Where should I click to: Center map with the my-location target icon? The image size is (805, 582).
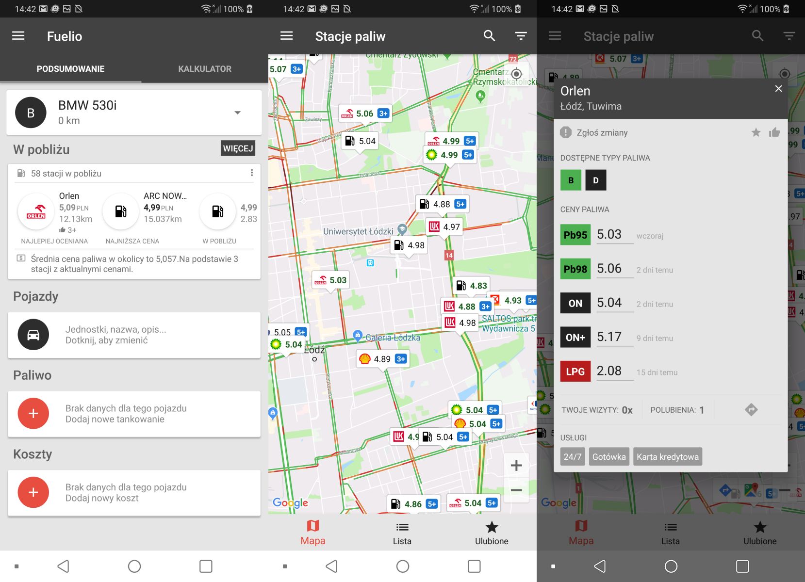click(x=517, y=74)
